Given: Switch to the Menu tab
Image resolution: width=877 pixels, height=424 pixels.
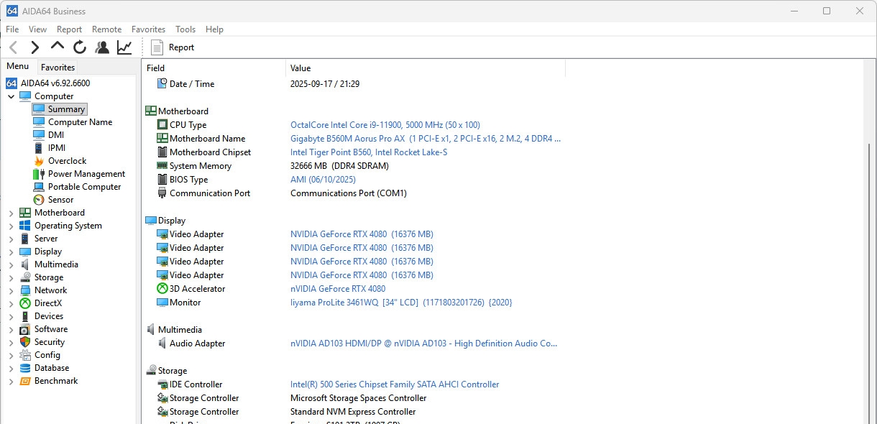Looking at the screenshot, I should pos(18,66).
